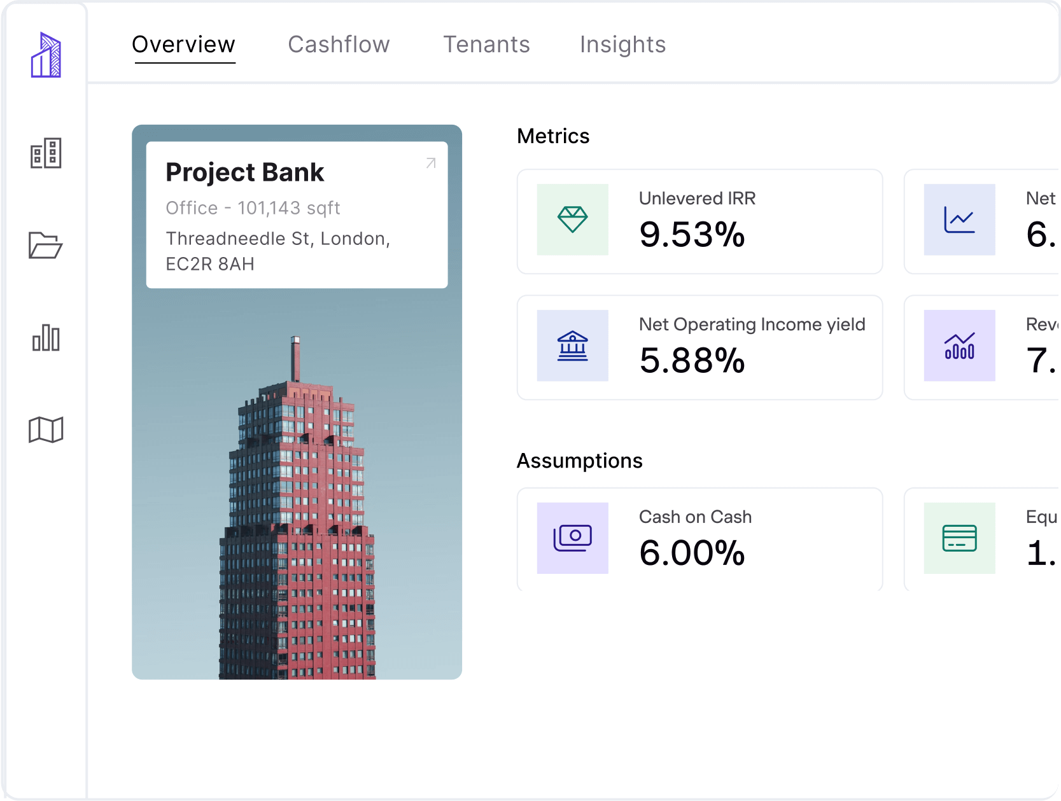Open the Cash on Cash assumption card
This screenshot has width=1061, height=801.
pos(699,540)
